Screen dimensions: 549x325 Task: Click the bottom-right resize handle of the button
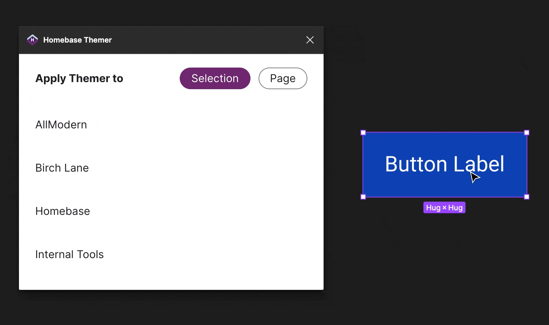(527, 197)
